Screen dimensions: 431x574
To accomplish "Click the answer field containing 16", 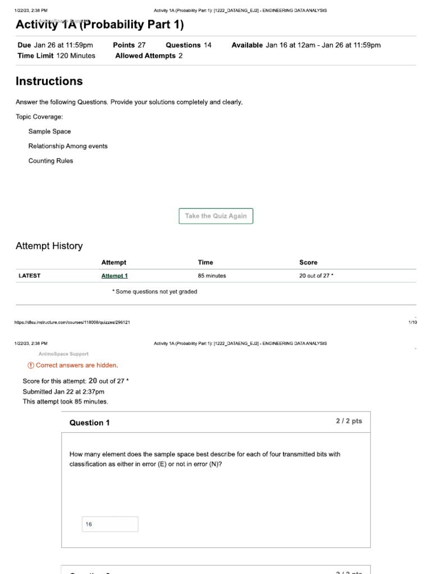I will coord(110,524).
